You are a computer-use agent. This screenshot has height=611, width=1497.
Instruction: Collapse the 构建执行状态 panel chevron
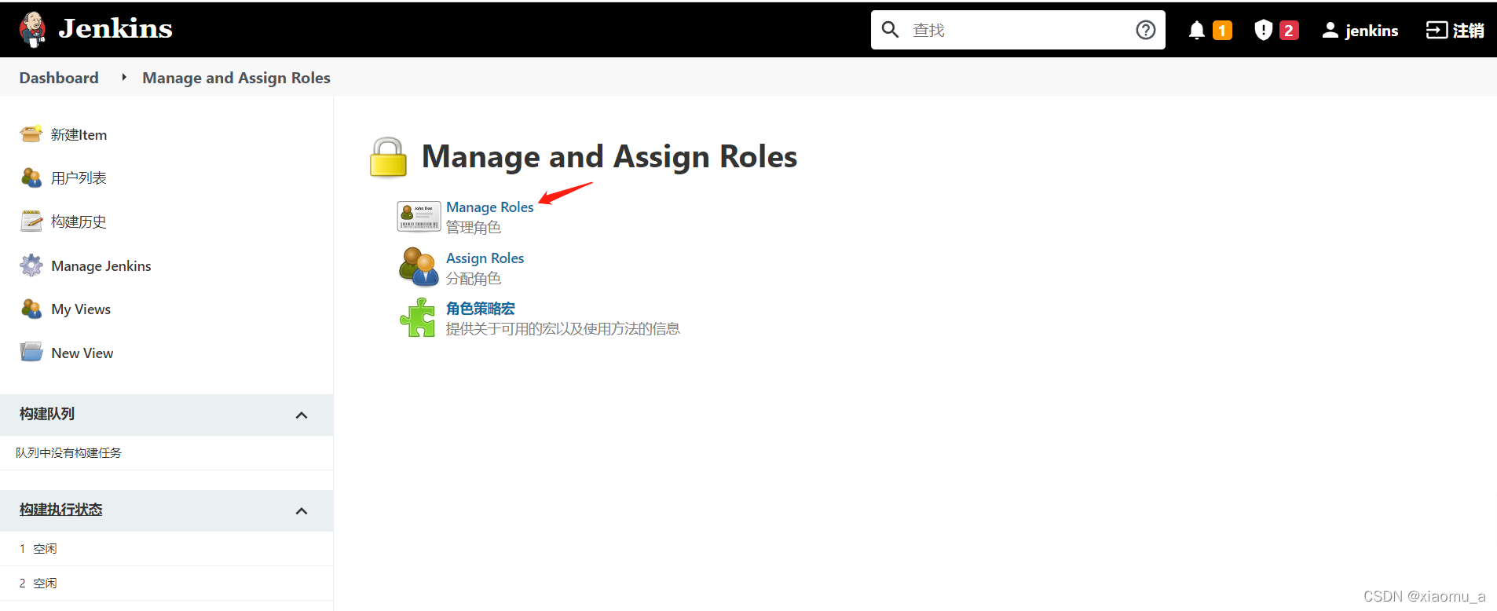pos(302,510)
